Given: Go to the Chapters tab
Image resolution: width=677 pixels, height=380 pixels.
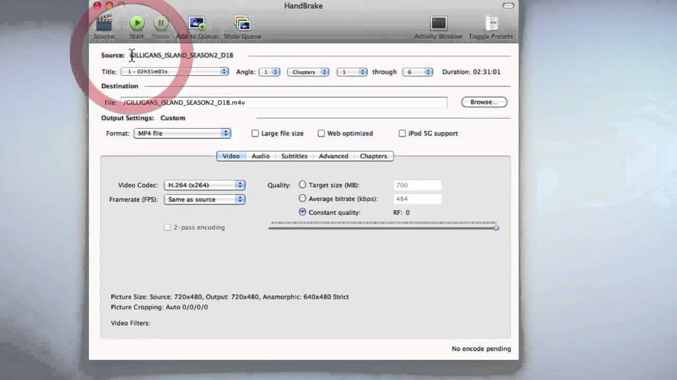Looking at the screenshot, I should (373, 156).
